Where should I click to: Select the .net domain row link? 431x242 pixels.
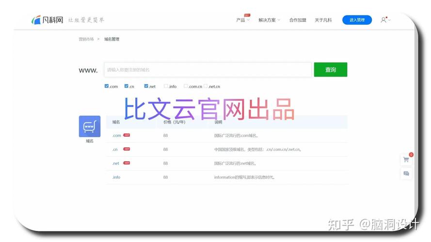116,164
